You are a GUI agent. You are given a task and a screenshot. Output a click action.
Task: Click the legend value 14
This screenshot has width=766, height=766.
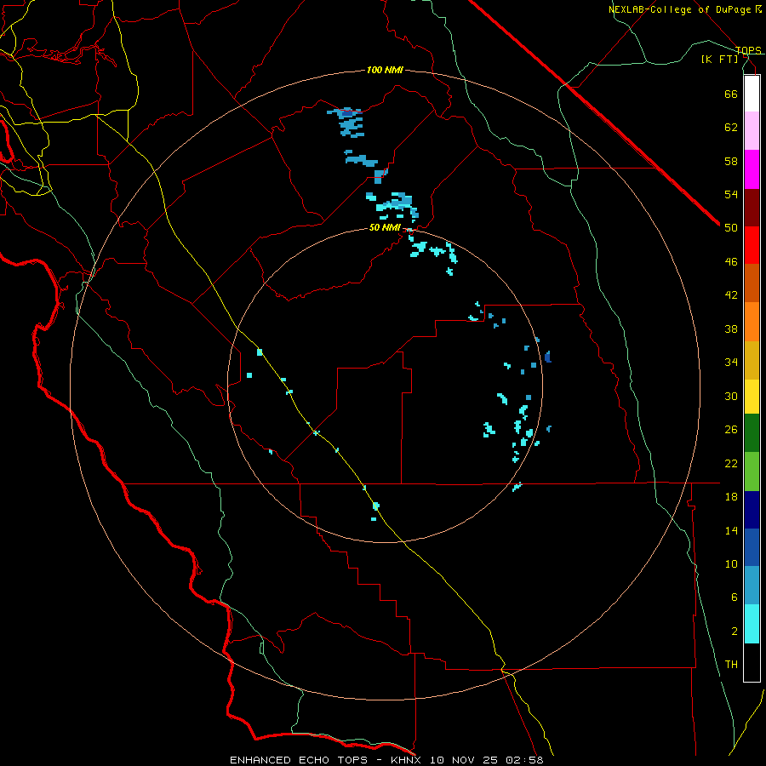pyautogui.click(x=731, y=530)
